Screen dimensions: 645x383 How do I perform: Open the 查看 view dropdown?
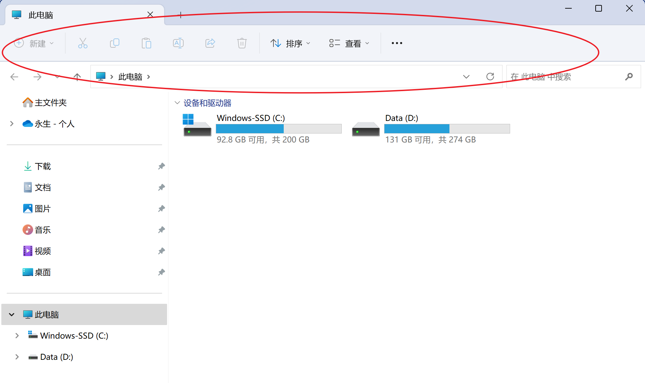pos(349,43)
